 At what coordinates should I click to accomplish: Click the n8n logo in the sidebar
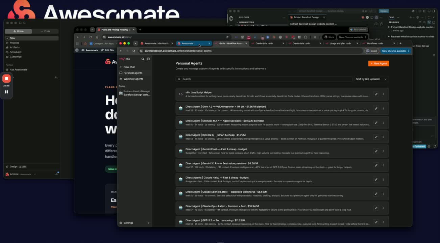124,59
